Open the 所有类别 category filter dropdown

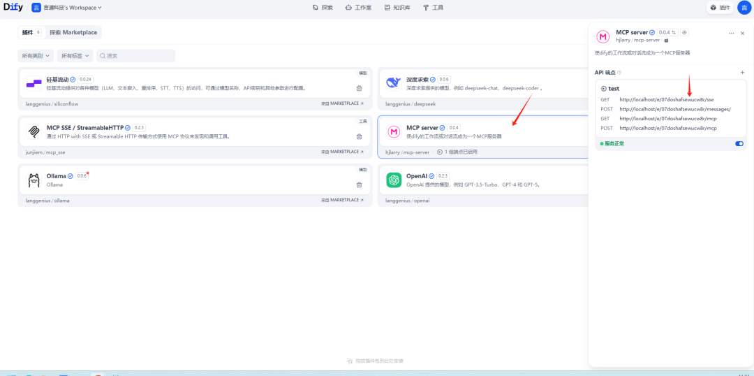pos(36,55)
